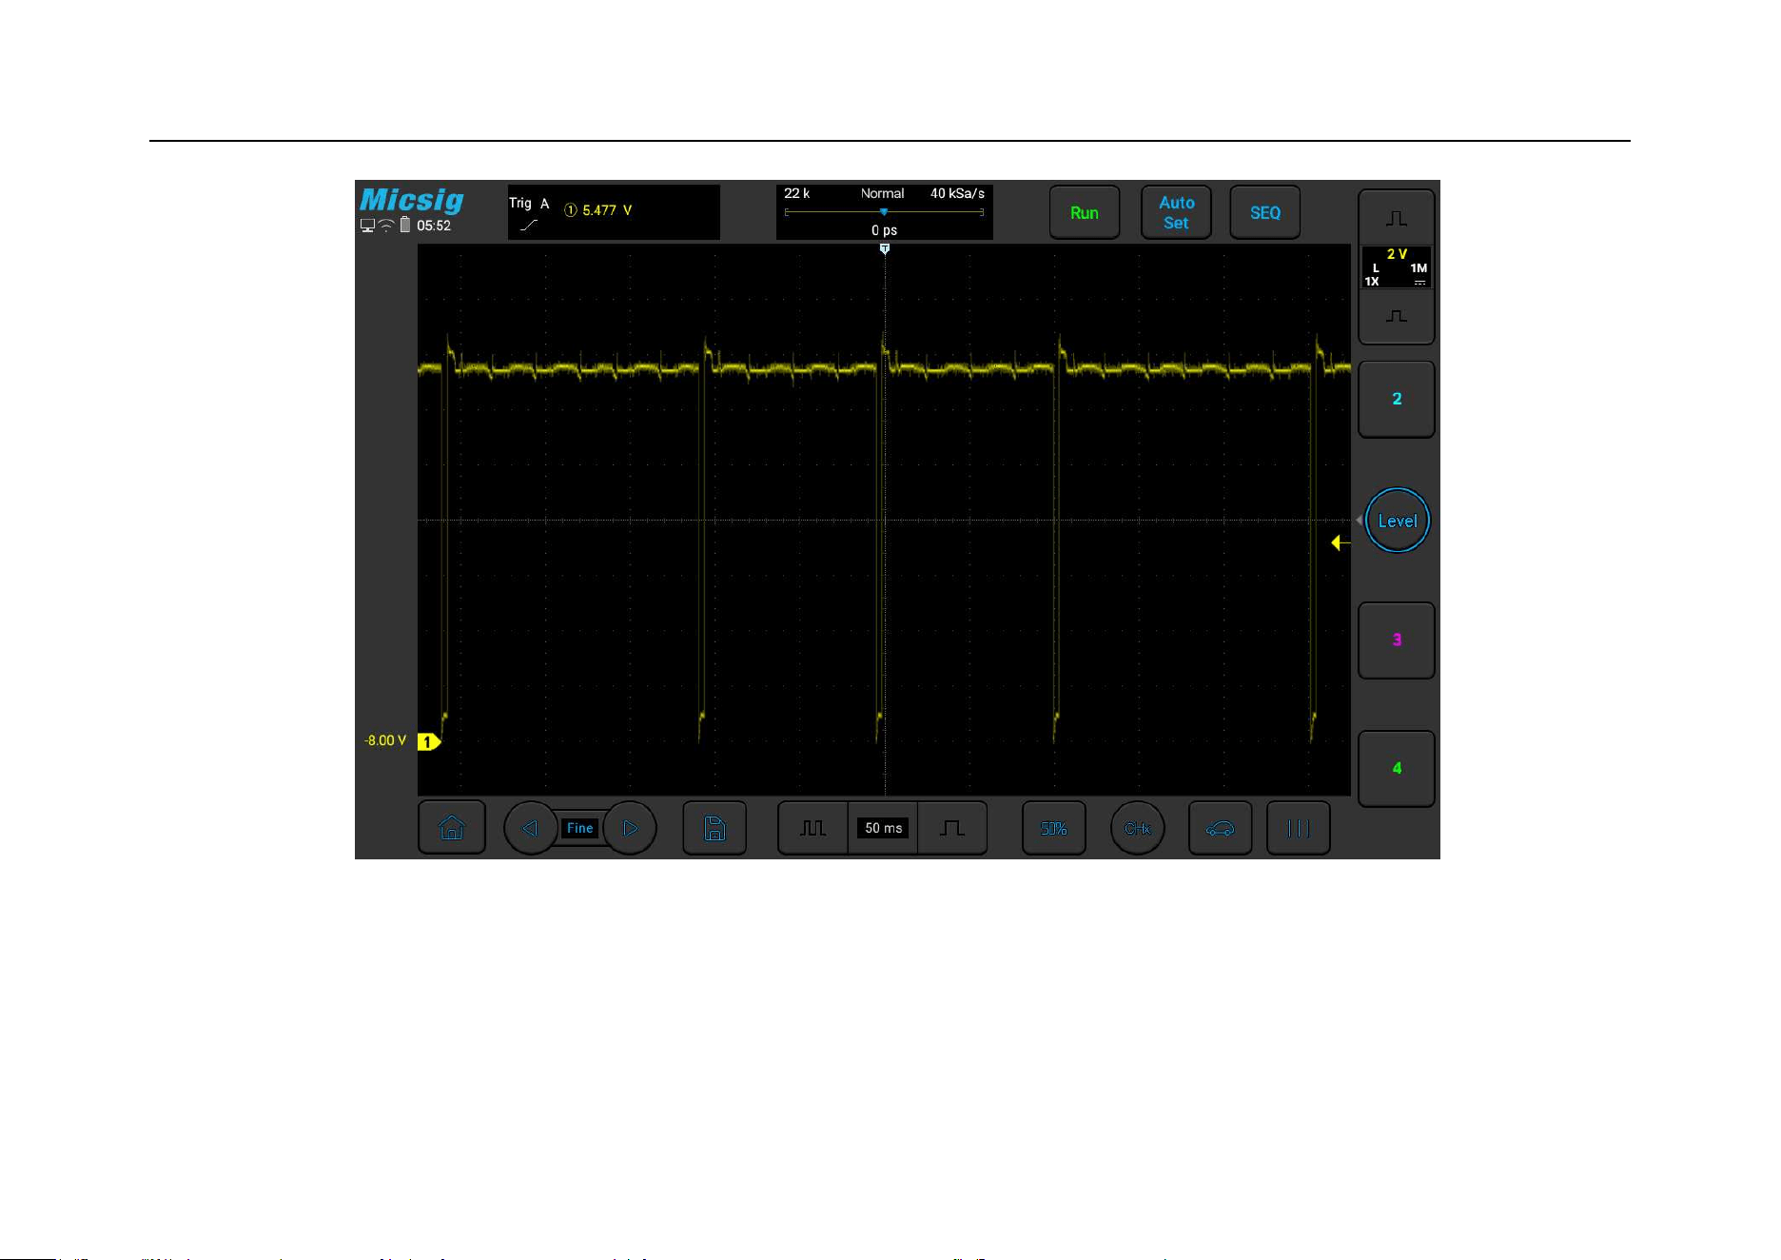
Task: Click the battery status icon
Action: [405, 225]
